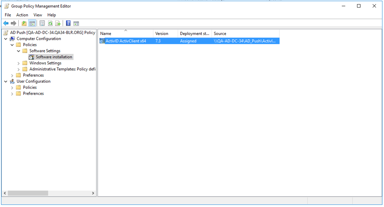
Task: Toggle the Show/Hide Console Tree icon
Action: point(32,23)
